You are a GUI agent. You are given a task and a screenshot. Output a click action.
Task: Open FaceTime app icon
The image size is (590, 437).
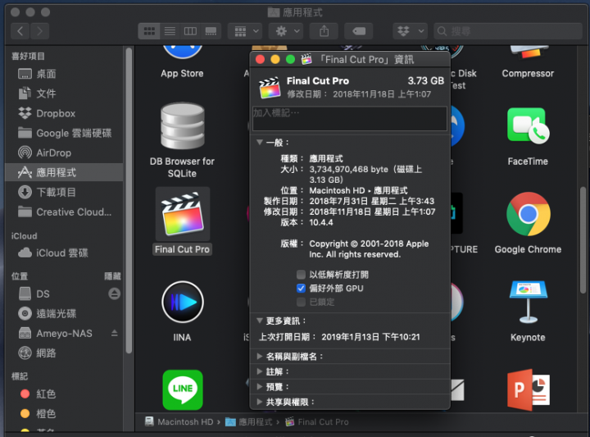(528, 126)
